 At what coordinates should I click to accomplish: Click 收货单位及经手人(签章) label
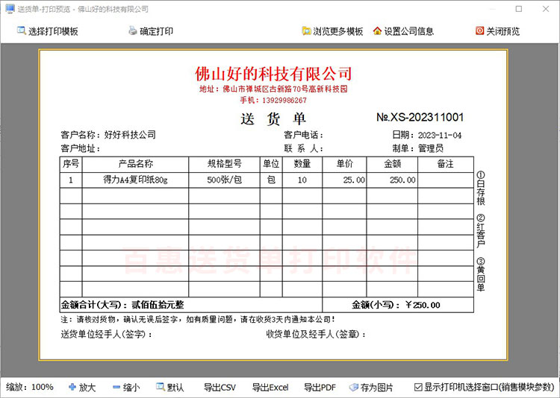pyautogui.click(x=316, y=334)
